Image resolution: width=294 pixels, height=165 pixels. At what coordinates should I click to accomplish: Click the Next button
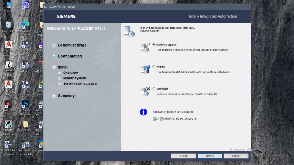click(x=210, y=156)
